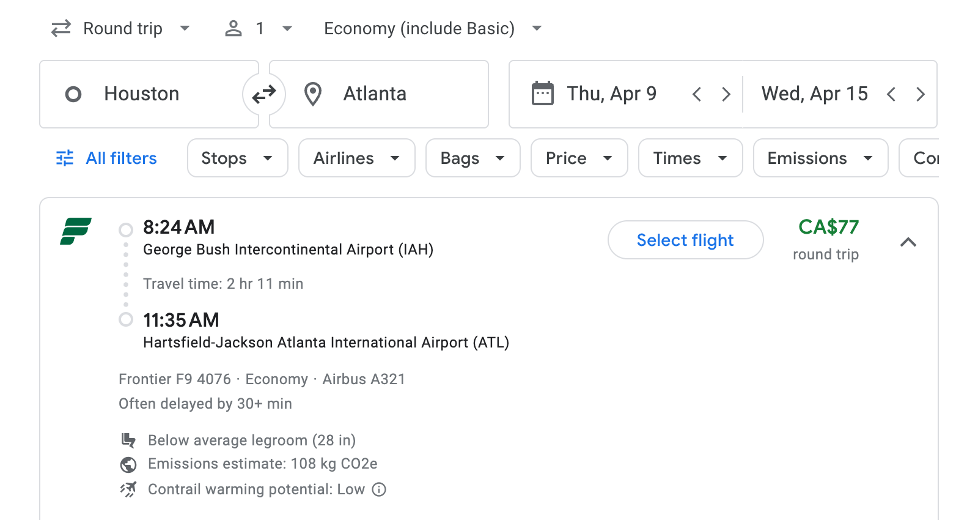This screenshot has height=520, width=978.
Task: Open the Airlines filter dropdown
Action: [356, 158]
